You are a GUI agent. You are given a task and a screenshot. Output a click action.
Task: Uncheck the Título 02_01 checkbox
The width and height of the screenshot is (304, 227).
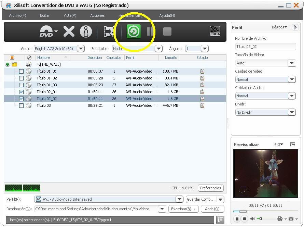[x=21, y=92]
